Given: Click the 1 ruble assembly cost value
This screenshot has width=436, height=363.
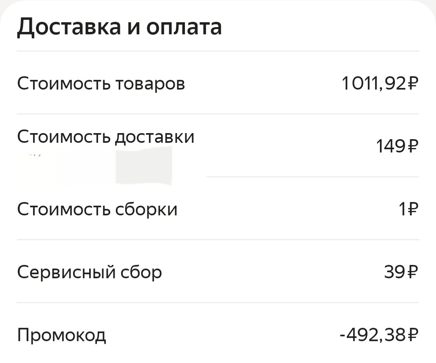Looking at the screenshot, I should coord(402,209).
